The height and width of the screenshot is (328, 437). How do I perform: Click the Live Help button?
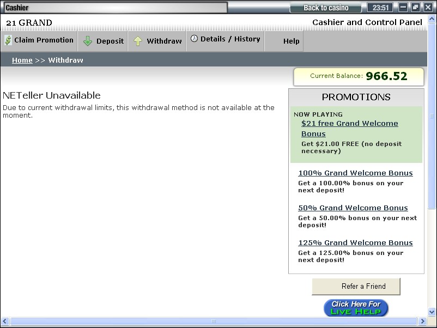(356, 308)
